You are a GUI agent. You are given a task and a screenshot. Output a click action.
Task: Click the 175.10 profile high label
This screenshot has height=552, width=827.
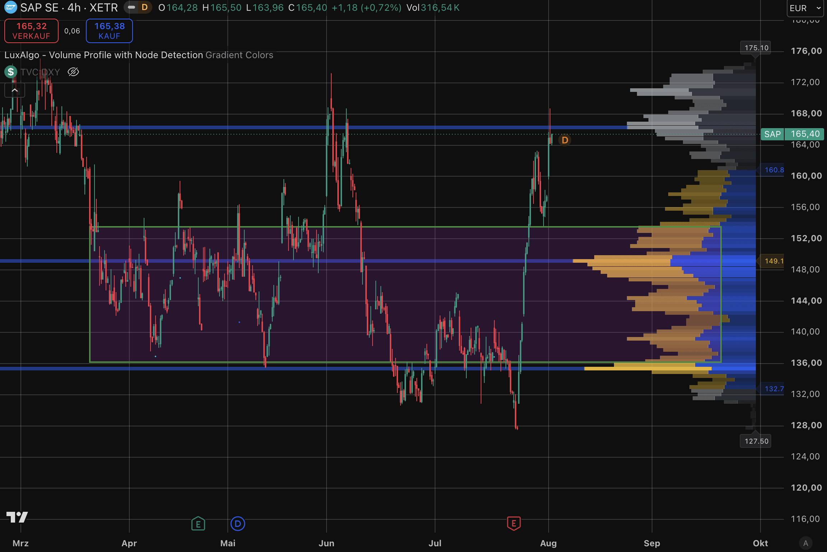pyautogui.click(x=756, y=48)
